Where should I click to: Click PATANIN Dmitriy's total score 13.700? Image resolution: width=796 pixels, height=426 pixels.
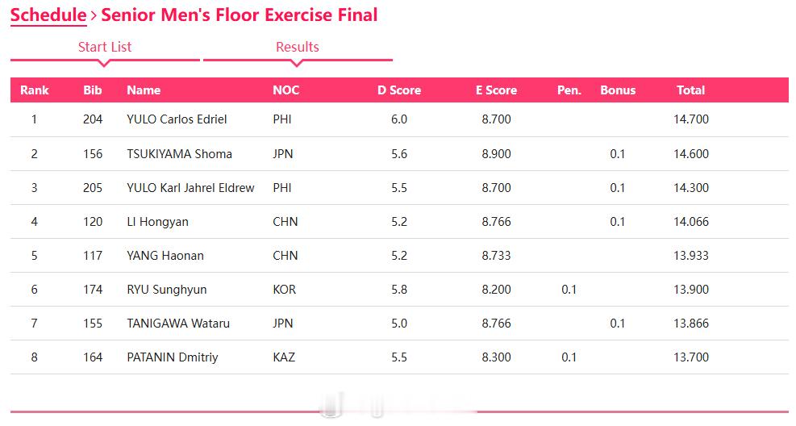[691, 357]
